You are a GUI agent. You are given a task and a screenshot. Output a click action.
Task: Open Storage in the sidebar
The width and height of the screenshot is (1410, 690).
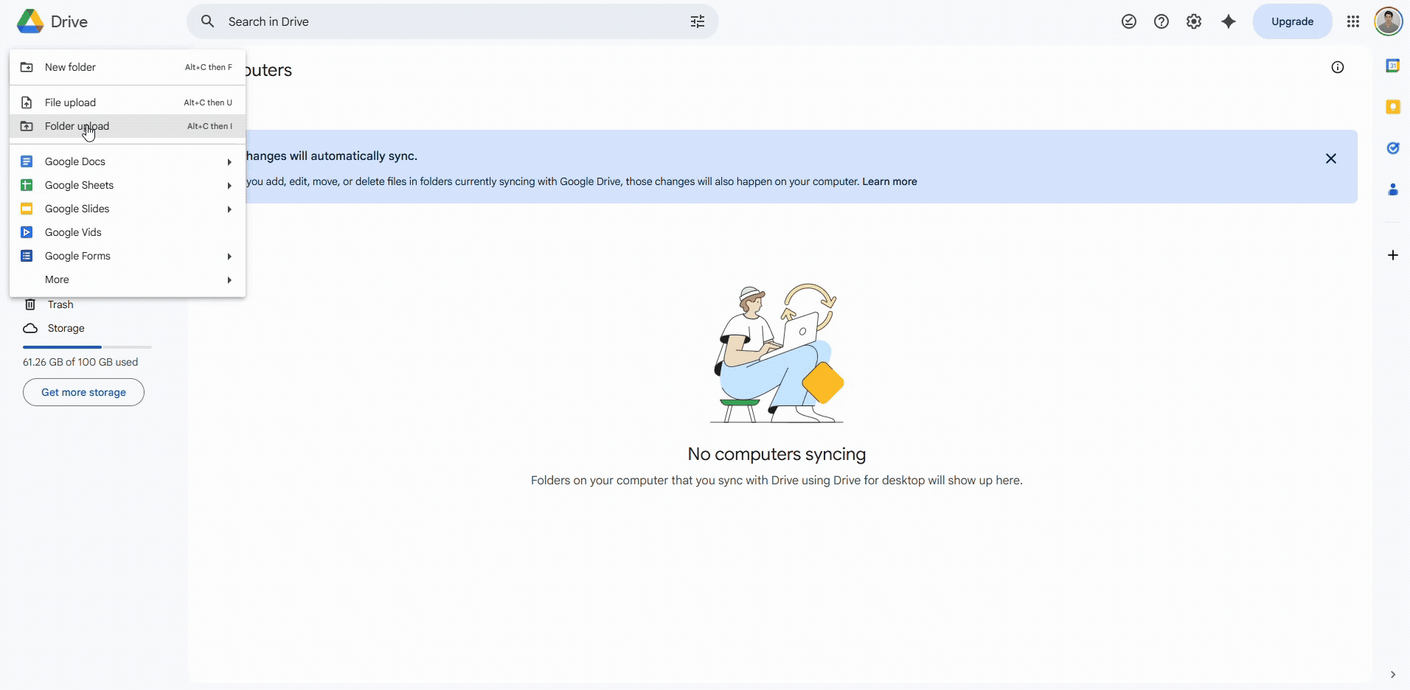66,328
